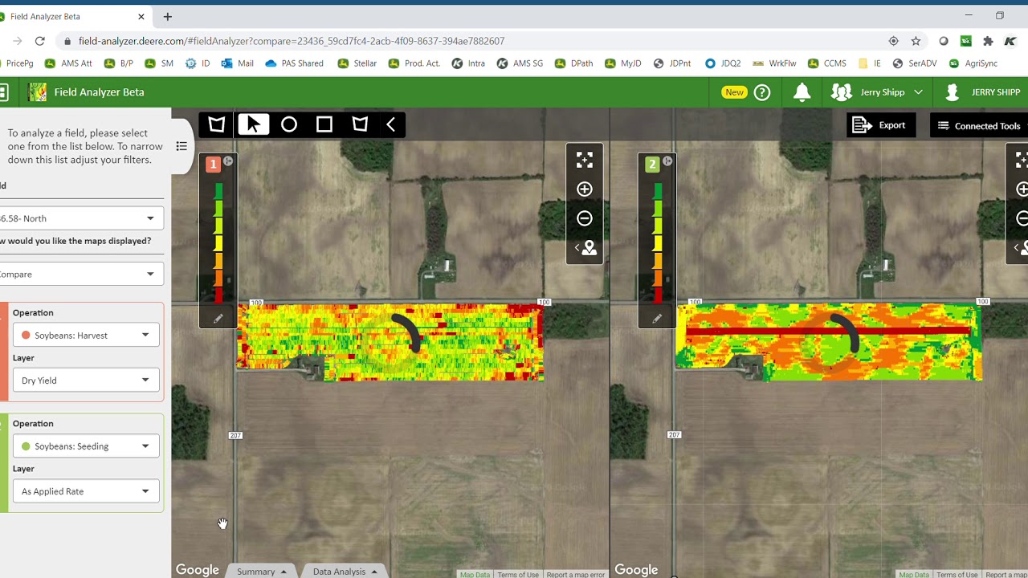Click the Export button

(x=881, y=125)
